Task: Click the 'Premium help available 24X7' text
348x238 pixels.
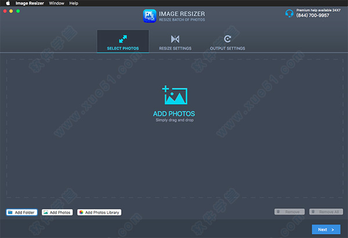Action: (x=318, y=10)
